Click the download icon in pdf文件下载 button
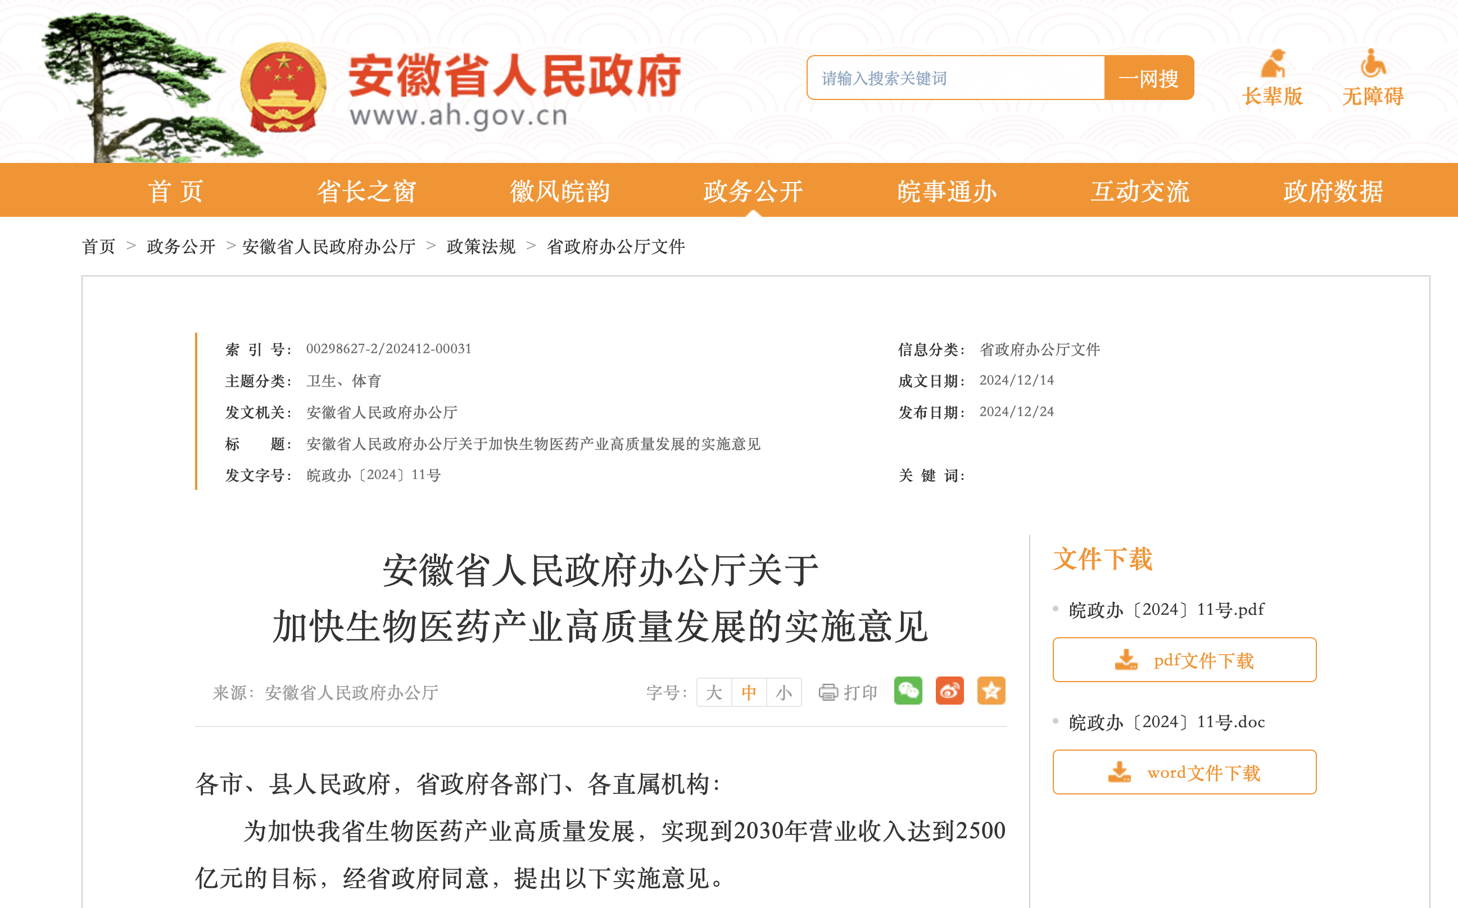 [x=1126, y=660]
